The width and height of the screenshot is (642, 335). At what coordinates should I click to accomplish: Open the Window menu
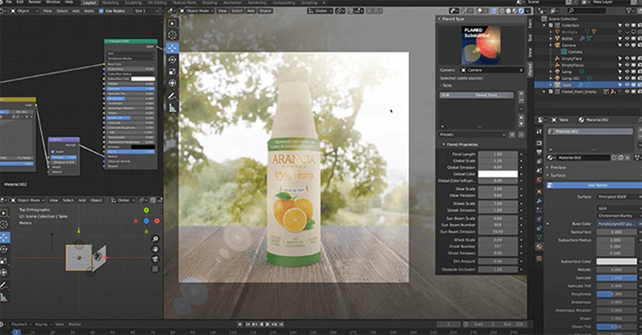[x=53, y=2]
